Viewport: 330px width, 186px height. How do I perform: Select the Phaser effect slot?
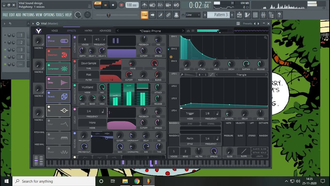click(58, 152)
